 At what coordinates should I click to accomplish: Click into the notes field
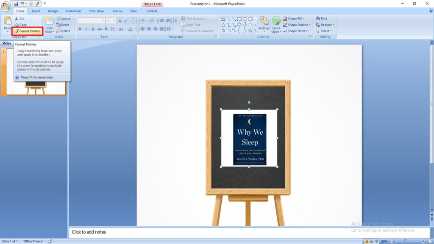click(249, 232)
